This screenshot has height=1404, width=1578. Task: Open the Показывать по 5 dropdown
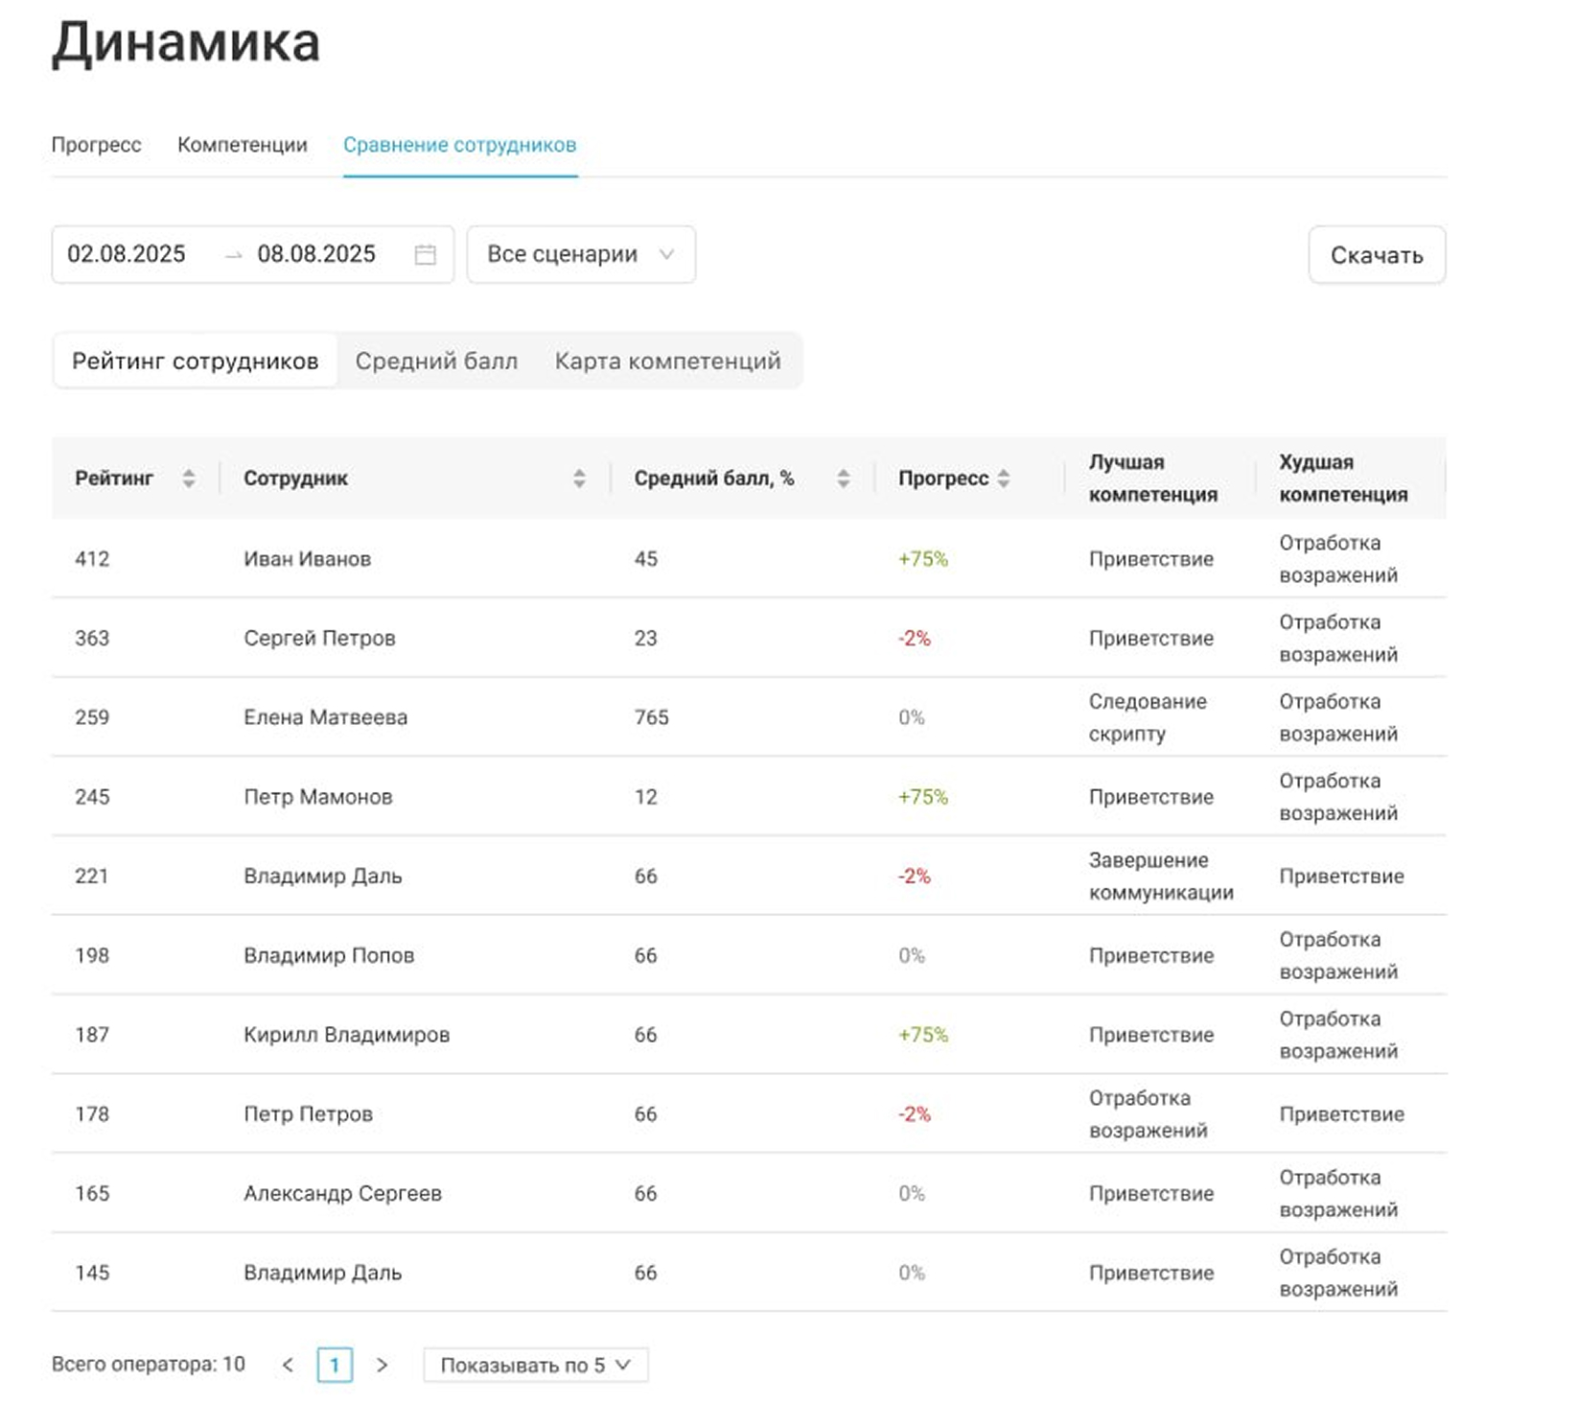click(535, 1365)
